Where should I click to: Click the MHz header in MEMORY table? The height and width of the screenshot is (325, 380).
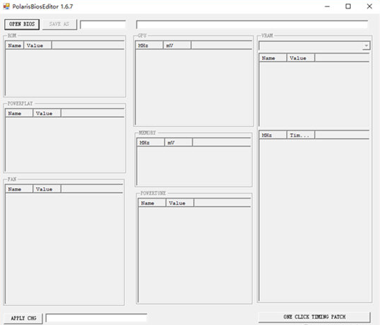[151, 142]
